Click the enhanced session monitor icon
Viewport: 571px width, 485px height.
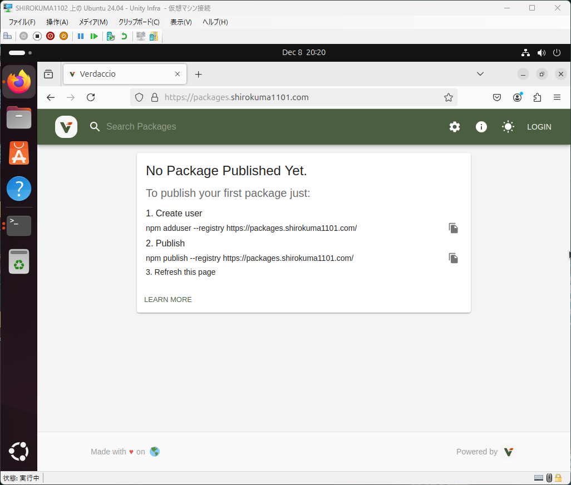pos(141,36)
